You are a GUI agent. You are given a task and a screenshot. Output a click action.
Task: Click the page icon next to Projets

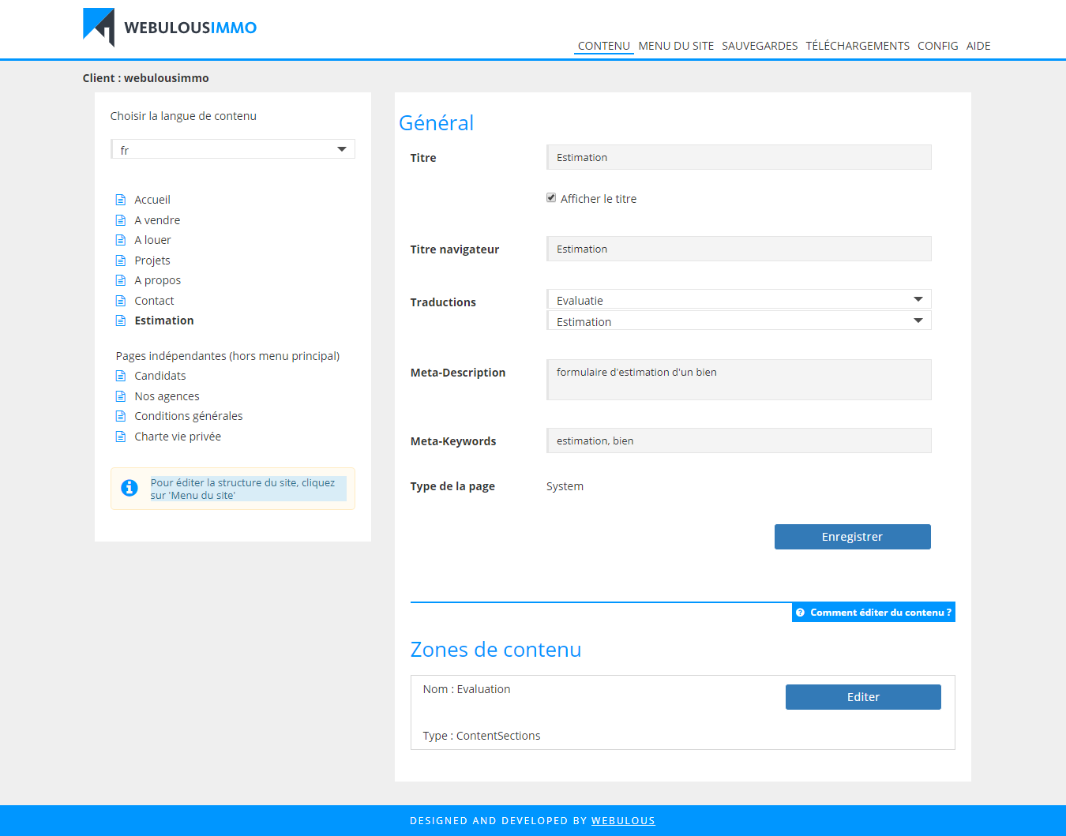coord(121,261)
